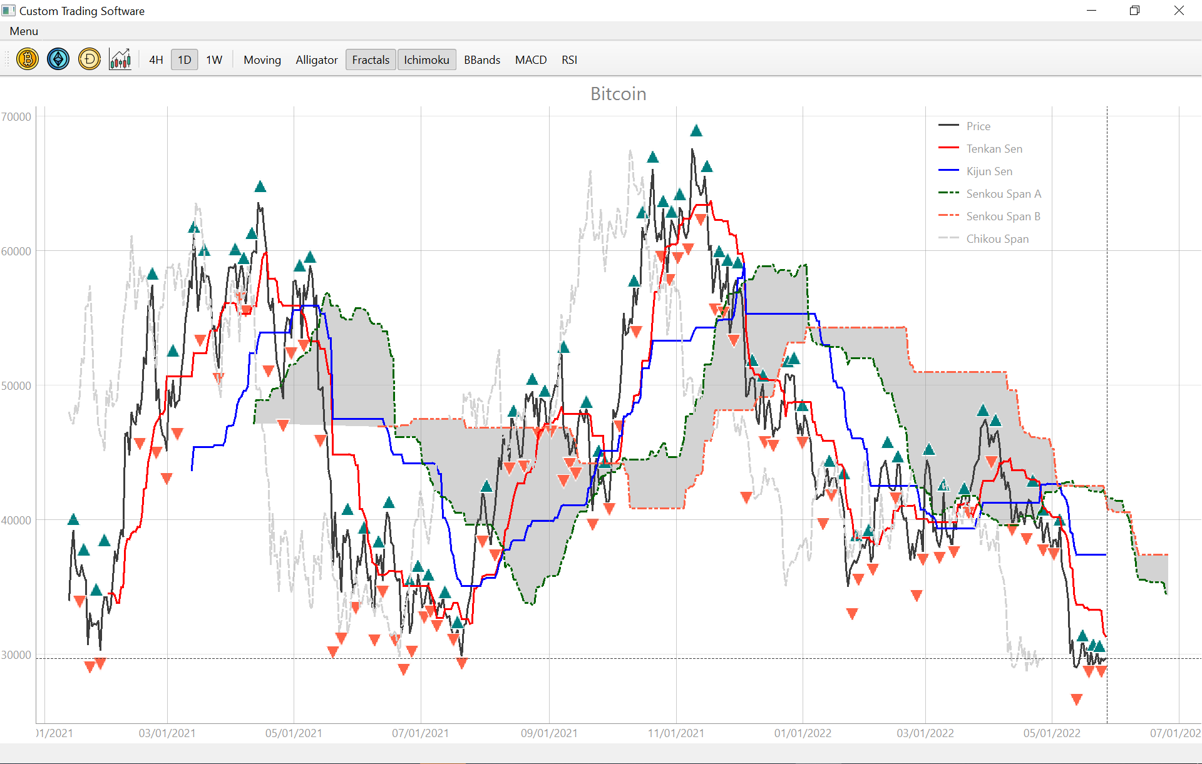Click the highest up-fractal marker near 69000
This screenshot has width=1202, height=764.
pos(696,131)
